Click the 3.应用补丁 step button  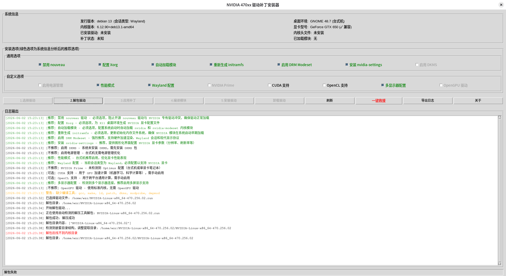[x=128, y=101]
